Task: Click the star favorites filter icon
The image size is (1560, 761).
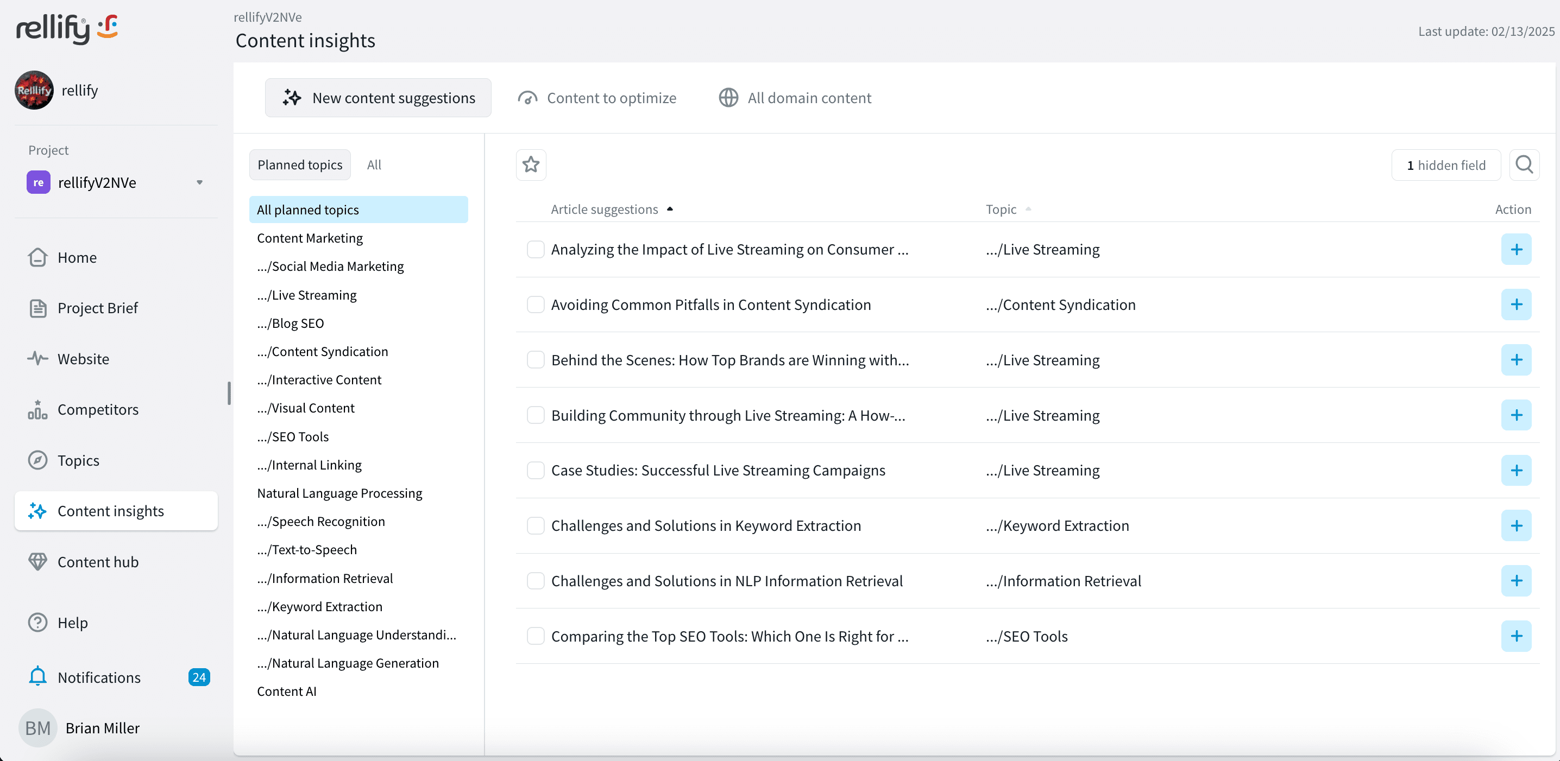Action: [x=531, y=164]
